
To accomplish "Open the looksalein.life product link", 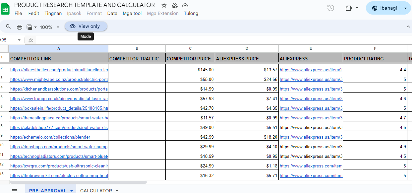I will click(59, 108).
